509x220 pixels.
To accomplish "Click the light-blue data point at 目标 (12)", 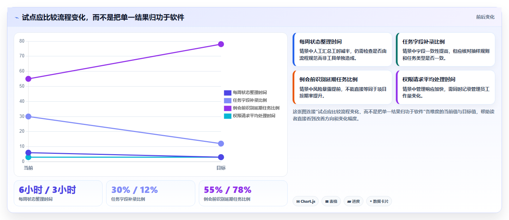I will coord(221,144).
